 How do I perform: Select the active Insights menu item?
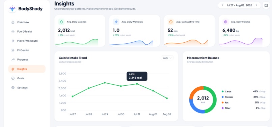point(27,69)
